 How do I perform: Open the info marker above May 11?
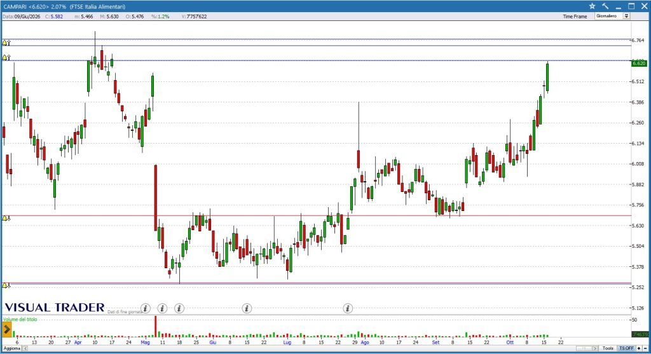(162, 308)
